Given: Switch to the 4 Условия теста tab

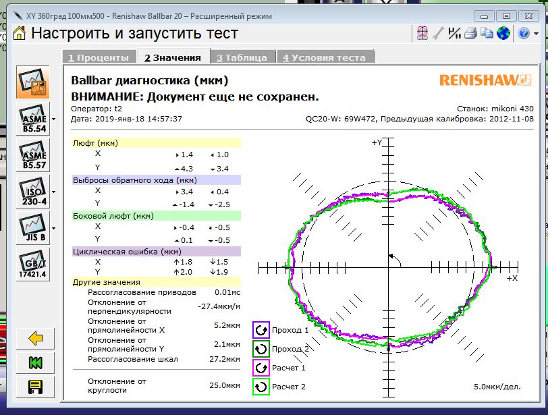Looking at the screenshot, I should tap(325, 57).
